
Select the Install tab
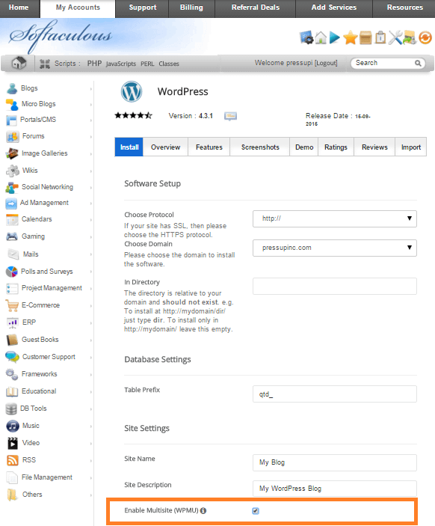[x=129, y=147]
